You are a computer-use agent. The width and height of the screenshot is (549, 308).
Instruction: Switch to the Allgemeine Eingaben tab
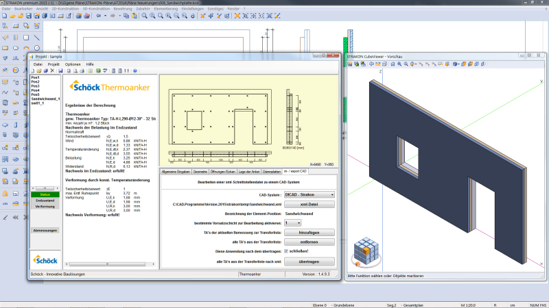tap(176, 172)
